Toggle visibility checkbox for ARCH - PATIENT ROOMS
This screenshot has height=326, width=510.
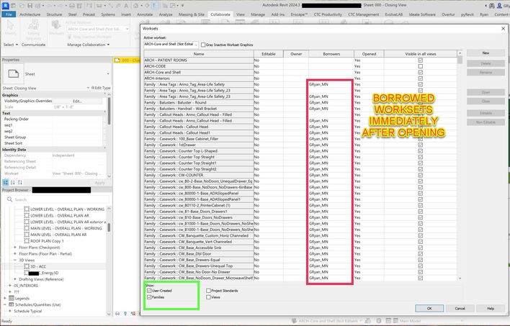click(x=420, y=60)
